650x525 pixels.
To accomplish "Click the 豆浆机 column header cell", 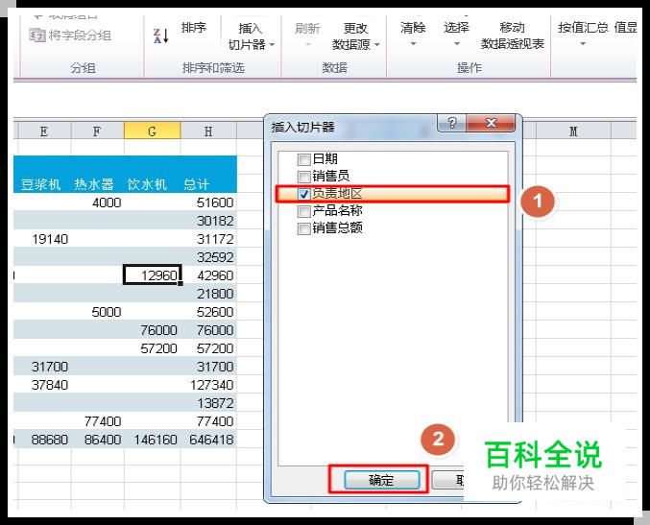I will [41, 184].
